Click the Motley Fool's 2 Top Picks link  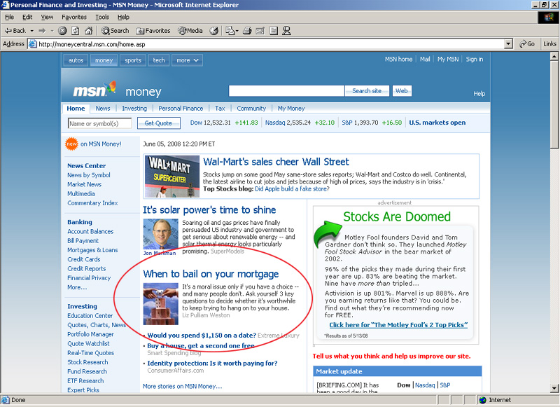click(x=398, y=325)
